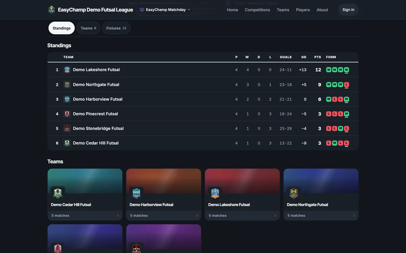Click Stonebridge logo on bottom team card
Screen dimensions: 406x253
(x=136, y=248)
